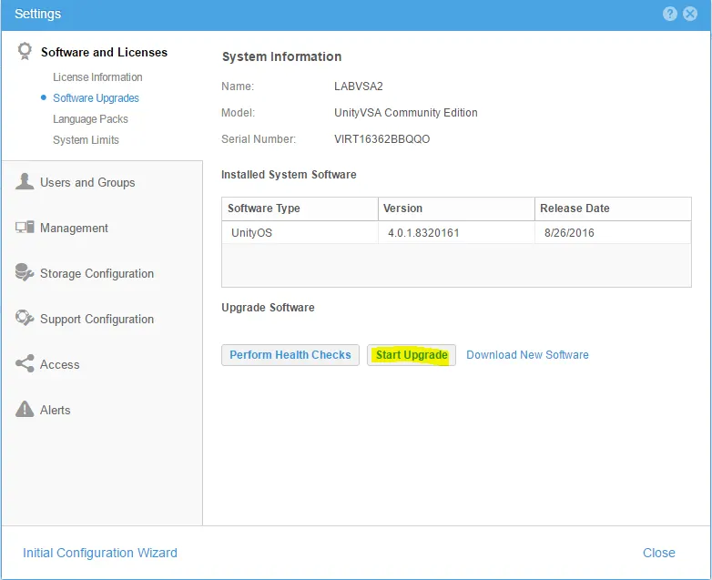Image resolution: width=712 pixels, height=580 pixels.
Task: Open Language Packs page
Action: [x=90, y=119]
